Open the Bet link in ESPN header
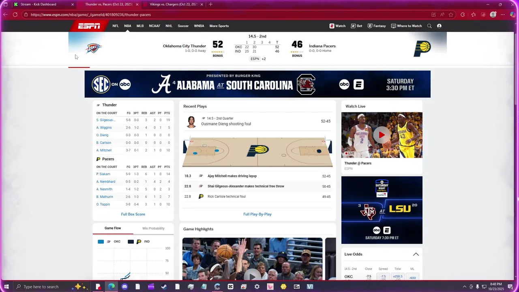 coord(356,26)
